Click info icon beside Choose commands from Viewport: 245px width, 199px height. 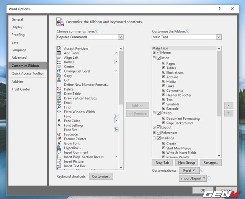coord(97,31)
